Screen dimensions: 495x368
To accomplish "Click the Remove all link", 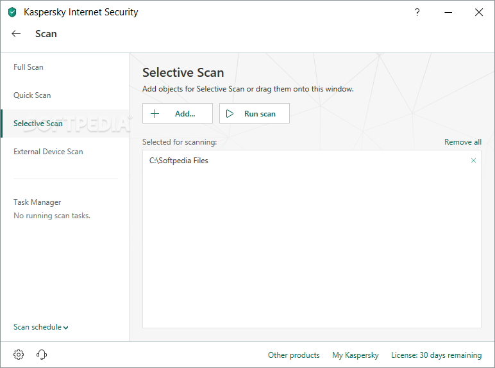I will point(463,142).
